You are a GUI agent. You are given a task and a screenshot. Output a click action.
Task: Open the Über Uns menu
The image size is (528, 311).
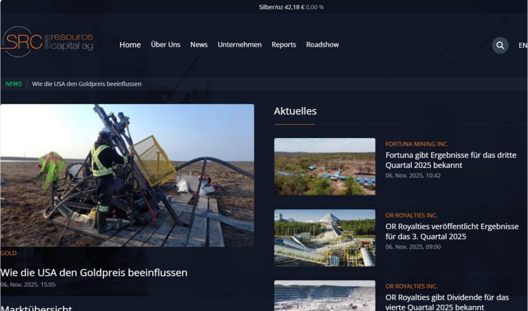(165, 45)
